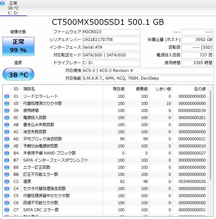Screen dimensions: 216x219
Task: Click raw value 000000000D39 in 使用時間 row
Action: coord(192,111)
